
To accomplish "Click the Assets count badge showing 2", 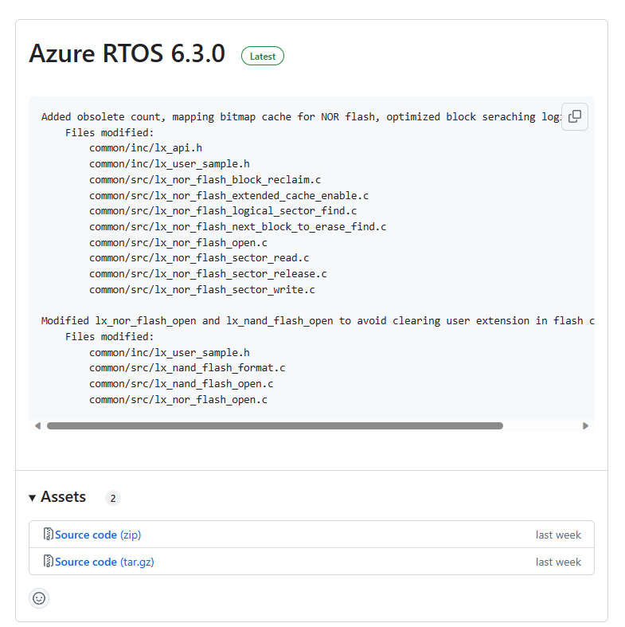I will pyautogui.click(x=113, y=498).
